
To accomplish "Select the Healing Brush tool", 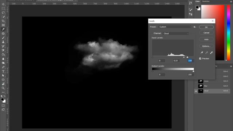I will pos(3,33).
